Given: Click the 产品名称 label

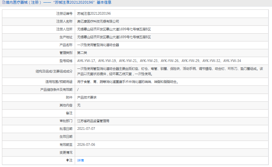Looking at the screenshot, I should 66,45.
